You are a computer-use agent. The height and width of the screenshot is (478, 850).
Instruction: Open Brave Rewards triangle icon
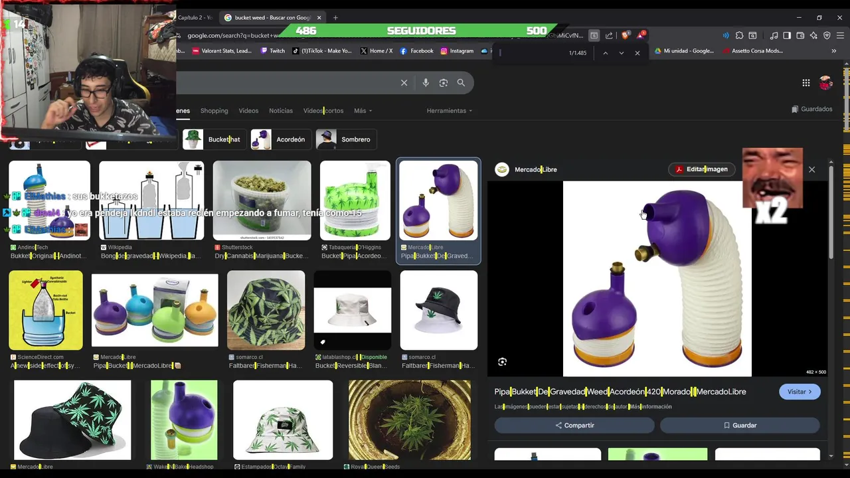coord(640,35)
